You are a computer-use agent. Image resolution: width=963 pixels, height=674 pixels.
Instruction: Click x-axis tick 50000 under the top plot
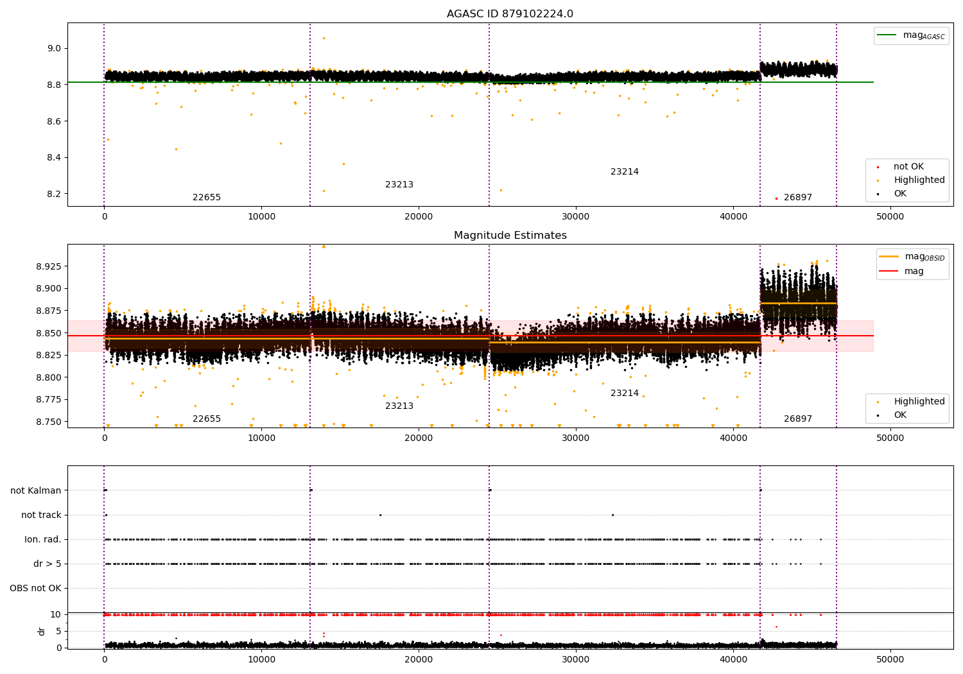coord(890,217)
